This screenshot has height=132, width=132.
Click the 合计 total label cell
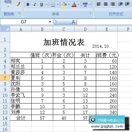click(x=21, y=118)
